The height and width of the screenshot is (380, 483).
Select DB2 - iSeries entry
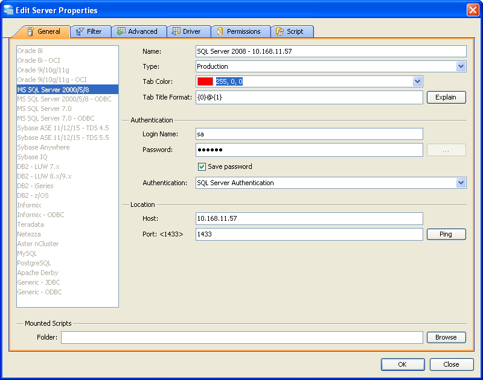click(68, 186)
